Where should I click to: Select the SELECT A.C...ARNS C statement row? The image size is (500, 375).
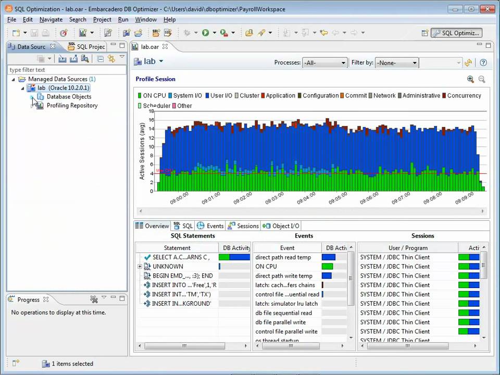click(181, 257)
